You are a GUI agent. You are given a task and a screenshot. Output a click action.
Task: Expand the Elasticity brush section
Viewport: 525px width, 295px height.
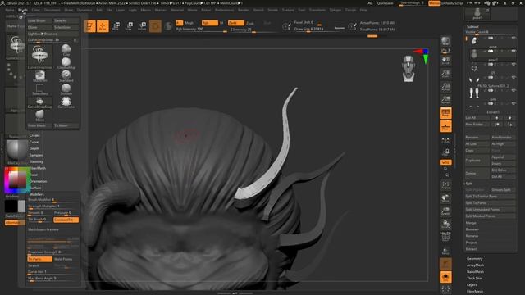(36, 161)
